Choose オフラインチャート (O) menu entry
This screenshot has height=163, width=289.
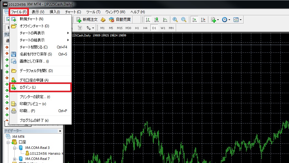click(40, 26)
